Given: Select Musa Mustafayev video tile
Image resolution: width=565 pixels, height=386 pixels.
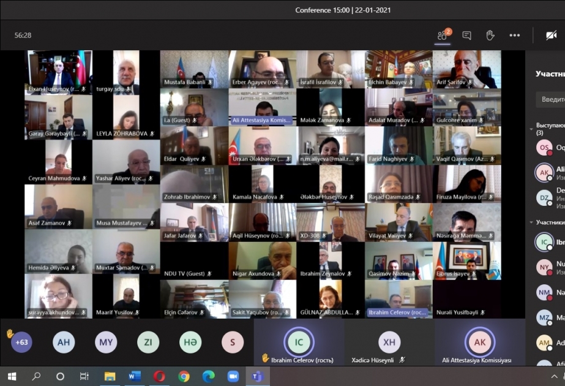Looking at the screenshot, I should pos(126,206).
